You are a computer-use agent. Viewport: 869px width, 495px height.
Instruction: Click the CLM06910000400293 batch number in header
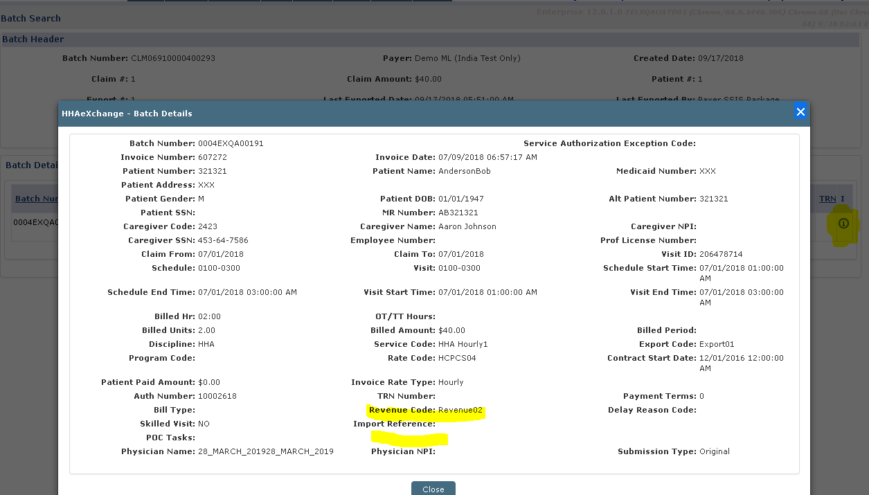tap(172, 58)
